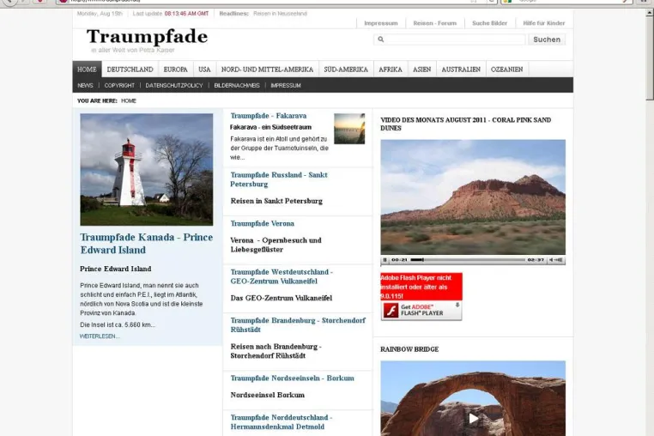Viewport: 654px width, 436px height.
Task: Mute the video with the speaker icon
Action: coord(551,260)
